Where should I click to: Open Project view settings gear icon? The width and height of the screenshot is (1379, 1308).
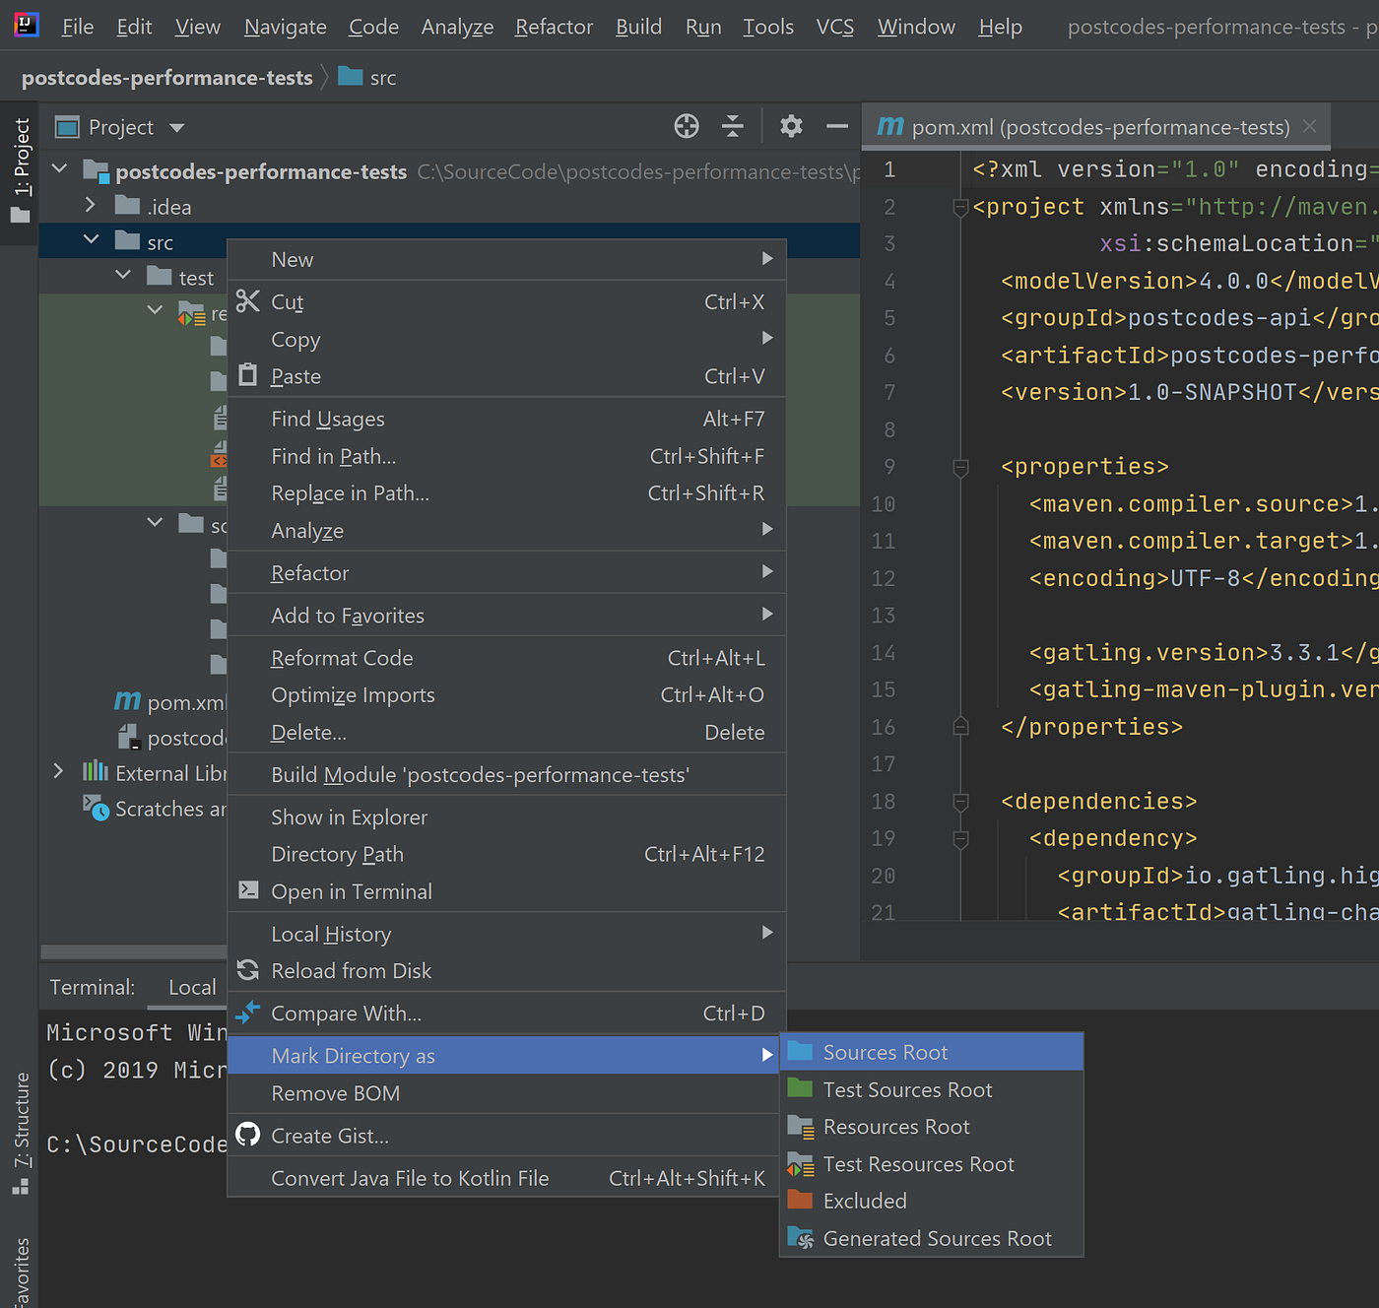[x=790, y=126]
